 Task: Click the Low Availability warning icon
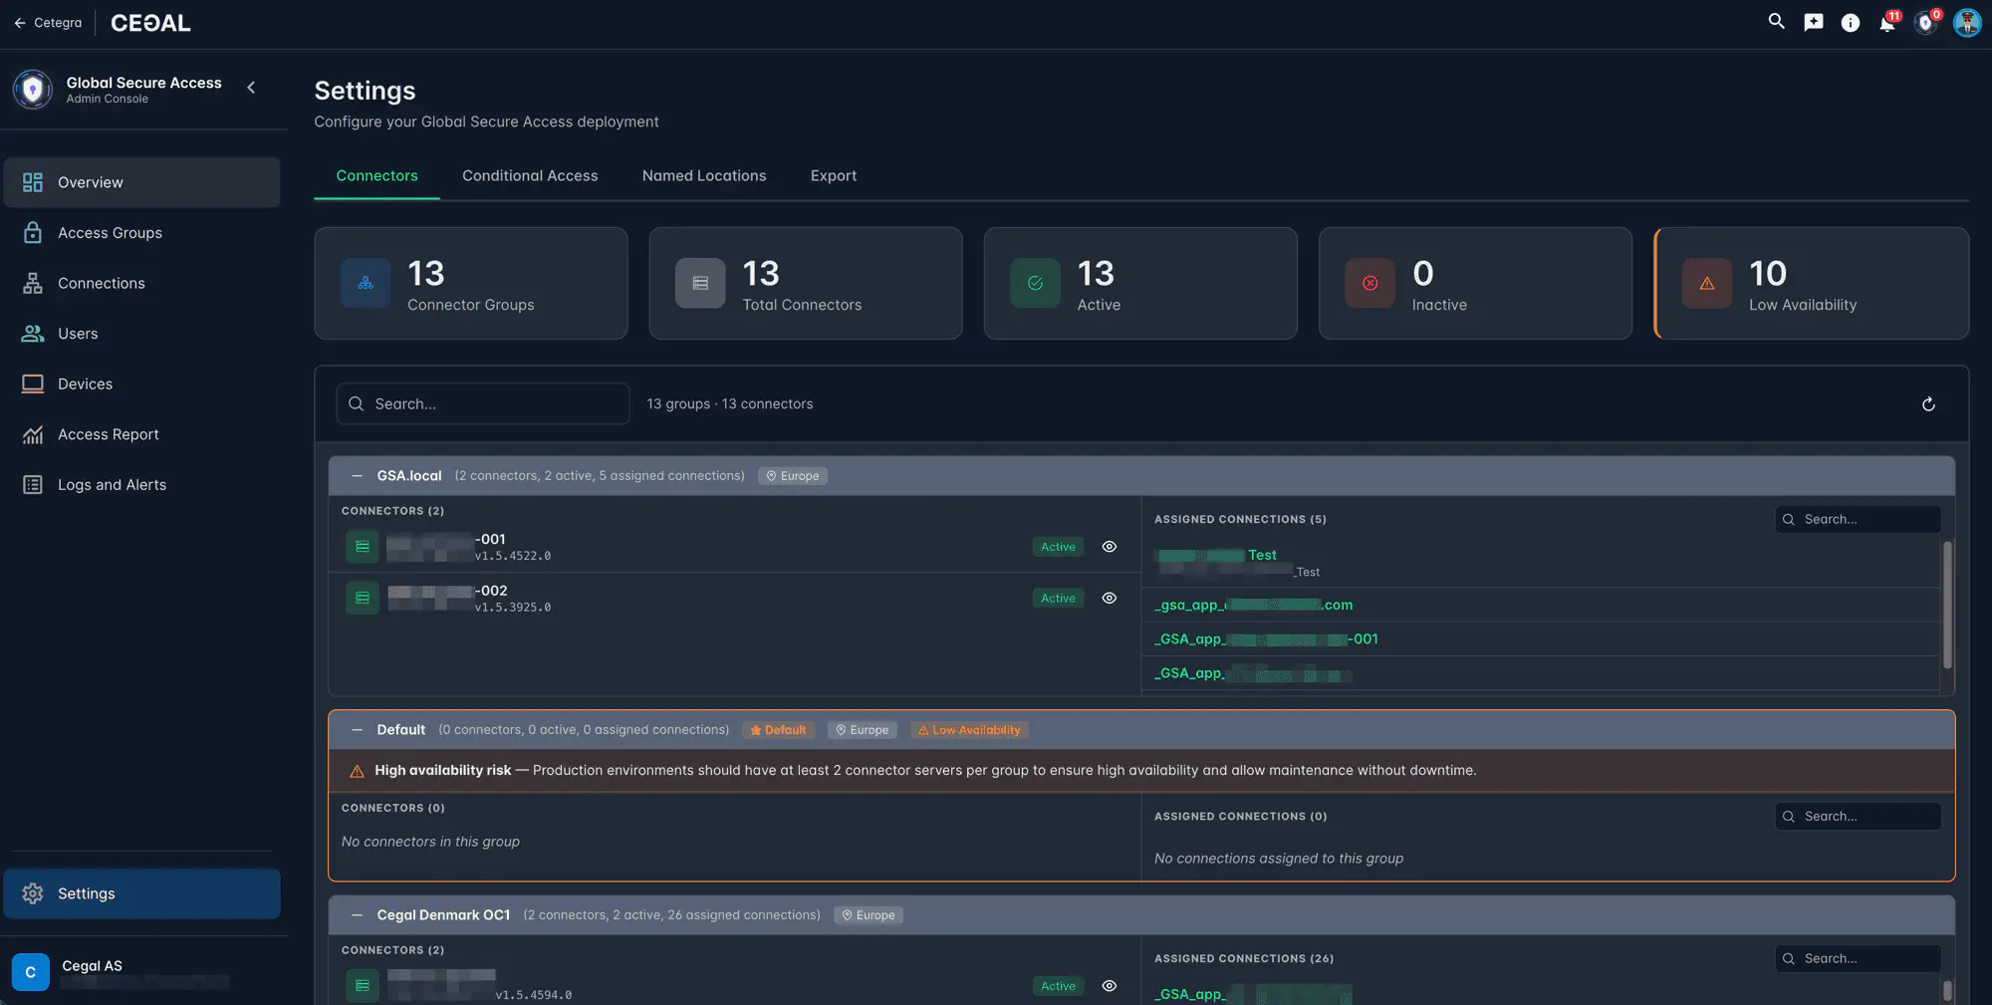click(x=1707, y=283)
